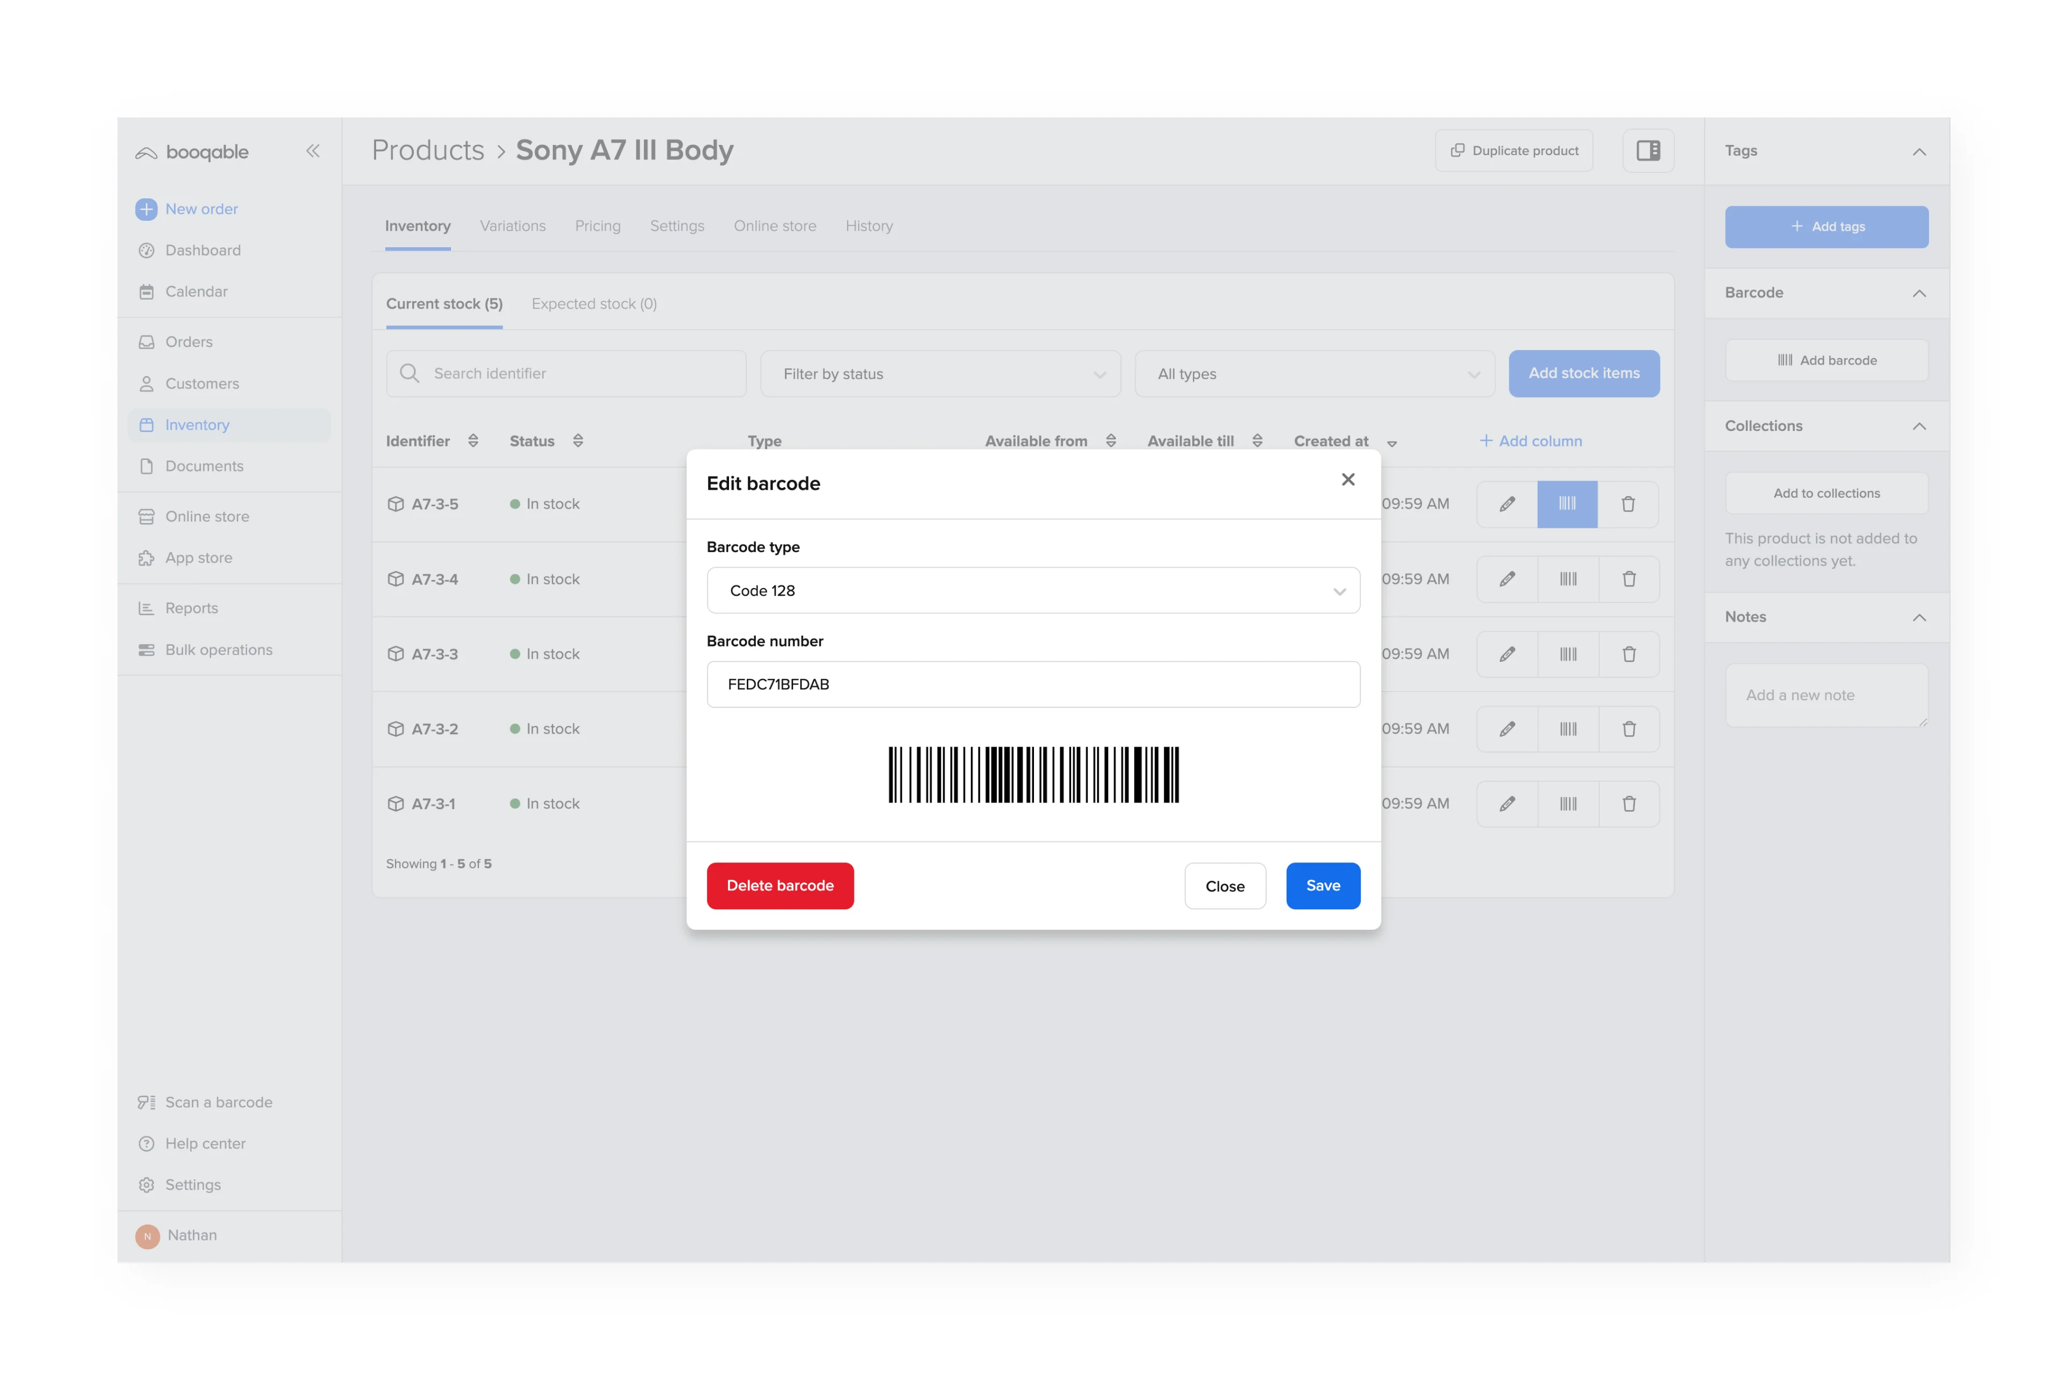The height and width of the screenshot is (1379, 2069).
Task: Click the Bulk operations icon
Action: 146,650
